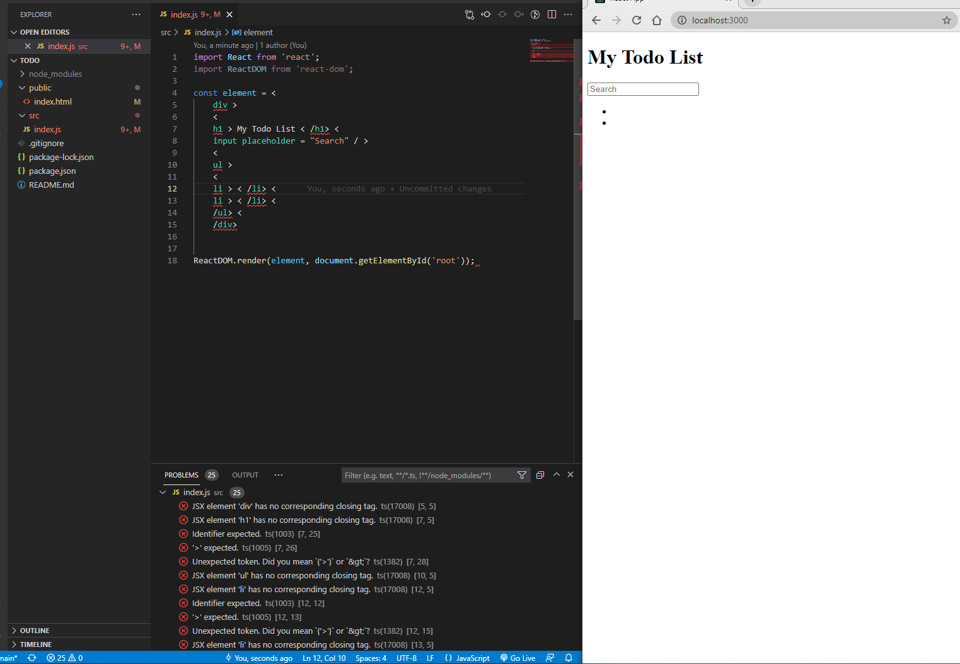The image size is (960, 664).
Task: Bookmark this page with star icon
Action: (x=946, y=20)
